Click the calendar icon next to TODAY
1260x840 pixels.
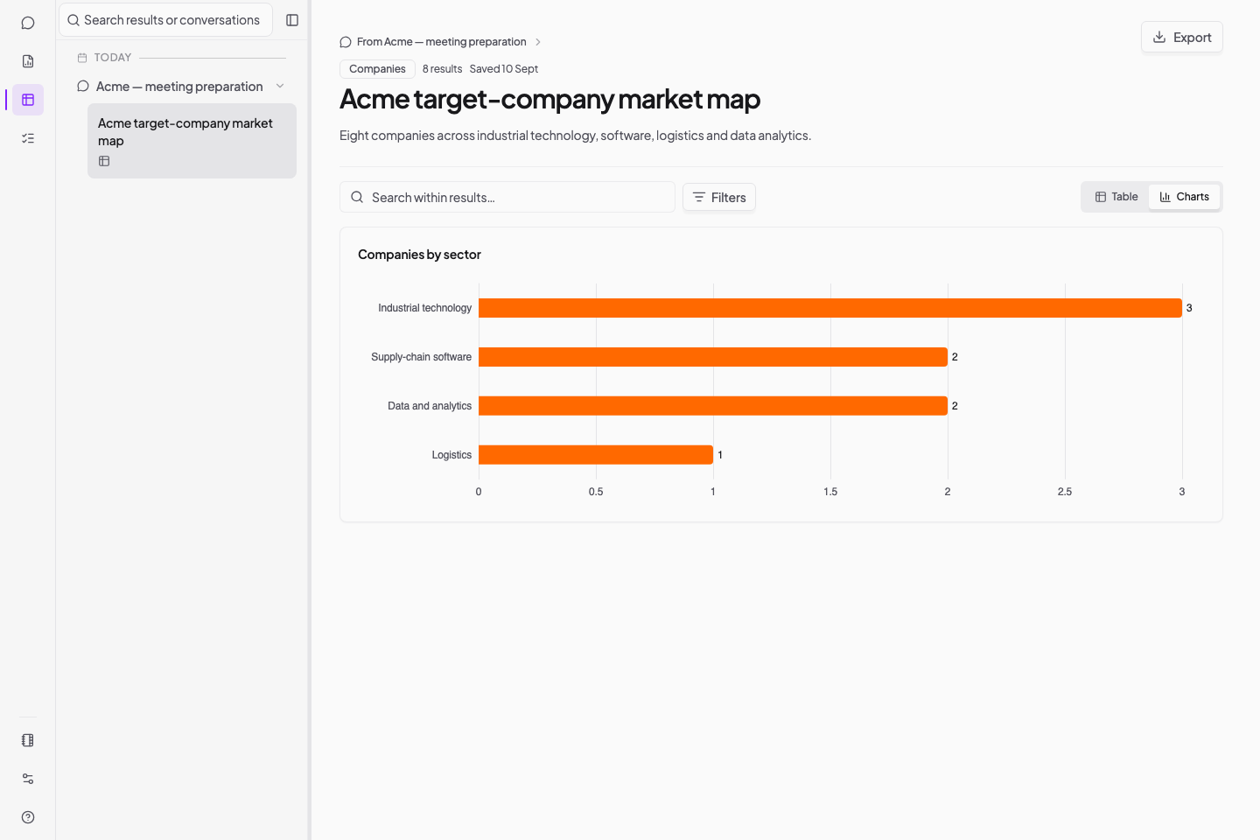[x=82, y=58]
